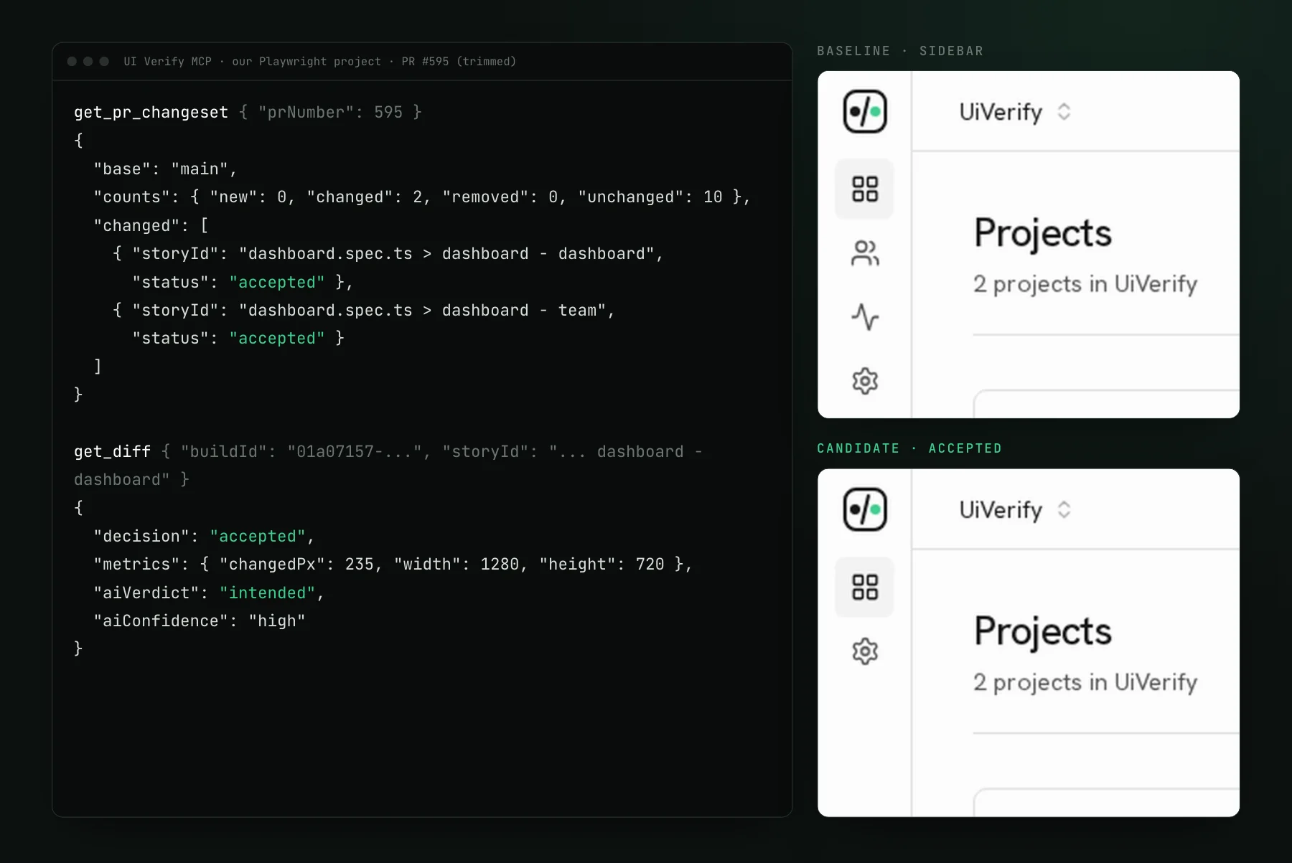Open the activity pulse icon in baseline sidebar
This screenshot has height=863, width=1292.
pos(865,317)
